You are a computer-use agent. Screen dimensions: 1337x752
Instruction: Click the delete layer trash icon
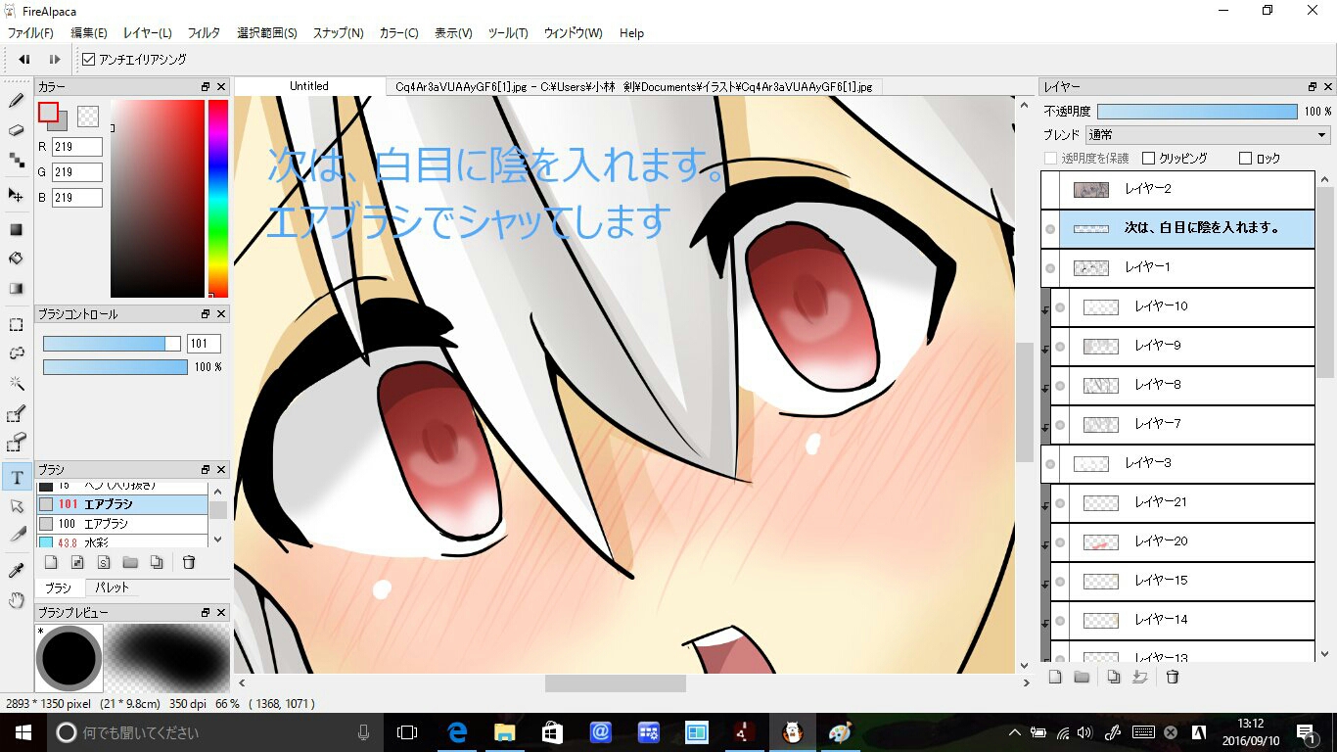pyautogui.click(x=1173, y=677)
